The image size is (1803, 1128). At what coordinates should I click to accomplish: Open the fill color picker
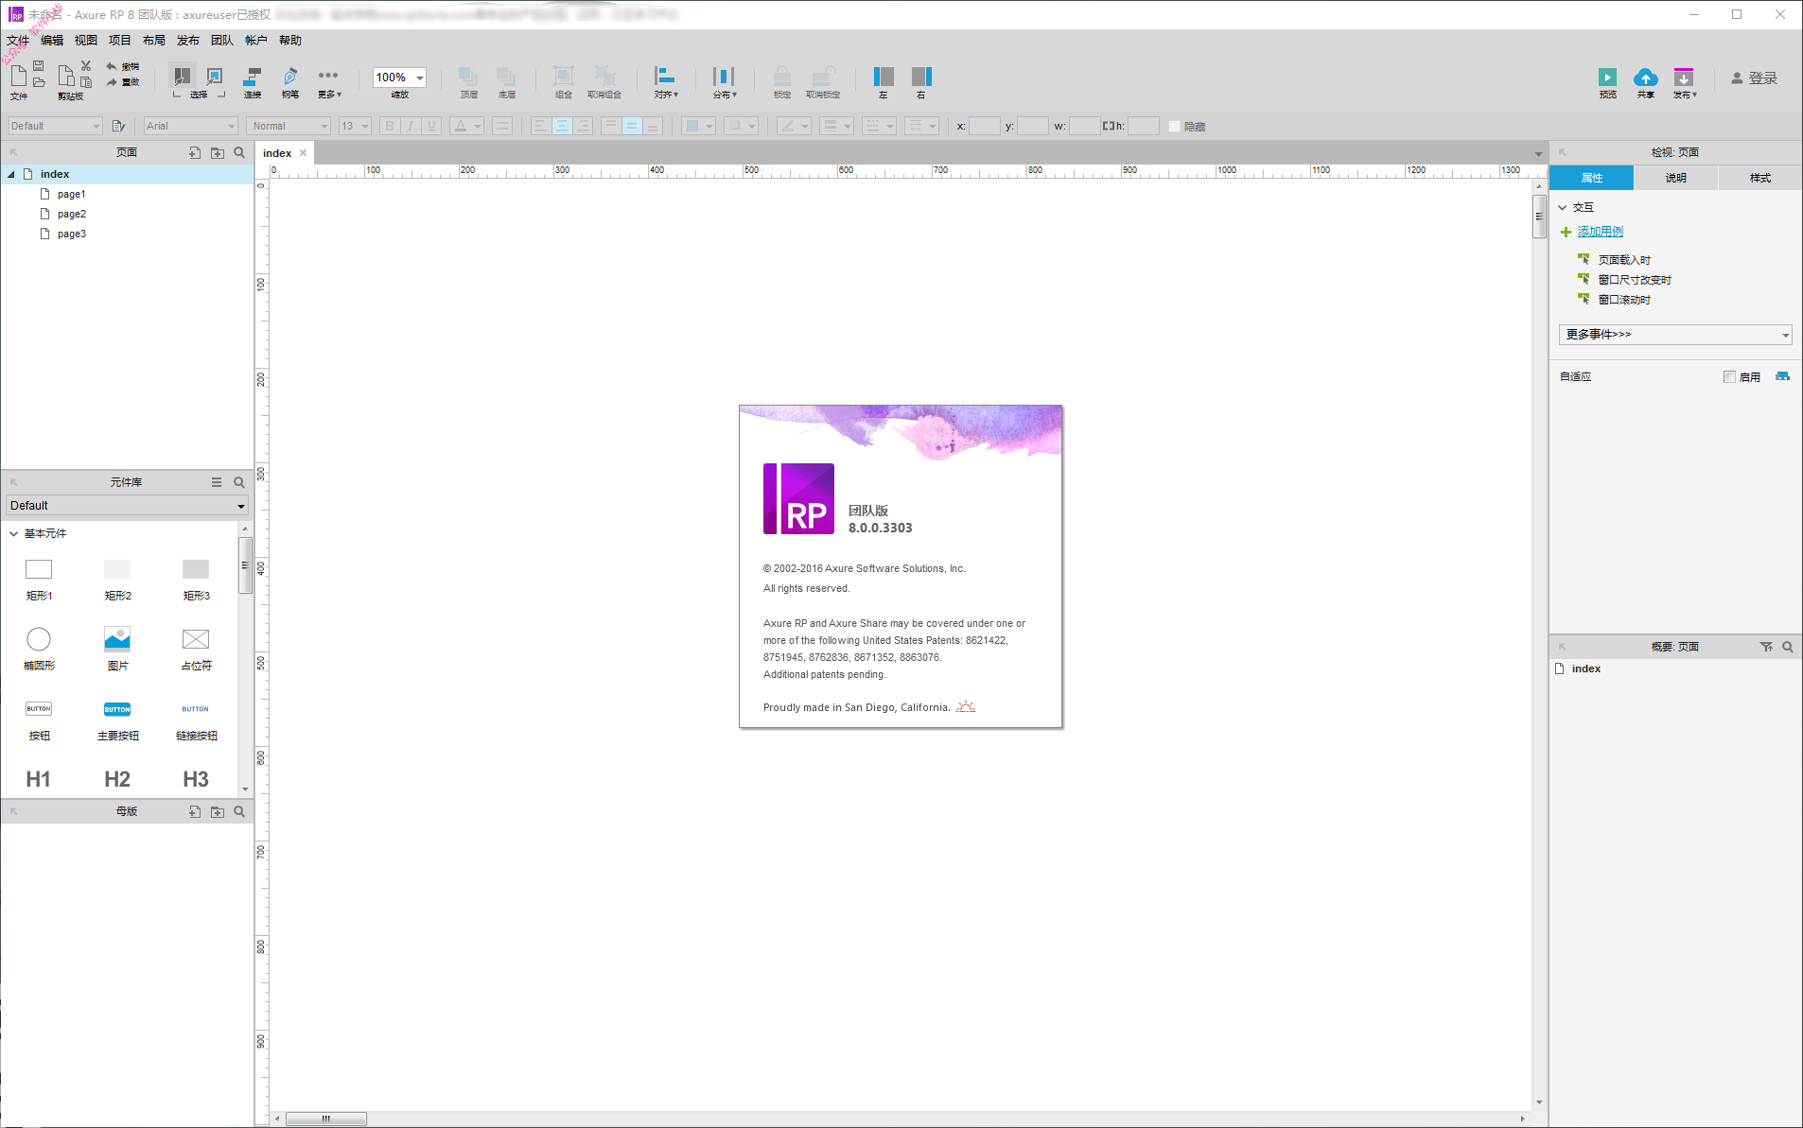point(698,126)
